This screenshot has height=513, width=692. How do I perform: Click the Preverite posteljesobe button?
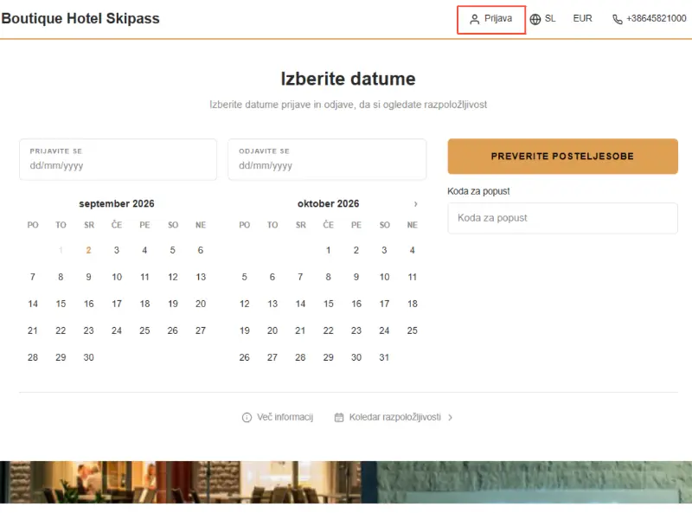(563, 157)
